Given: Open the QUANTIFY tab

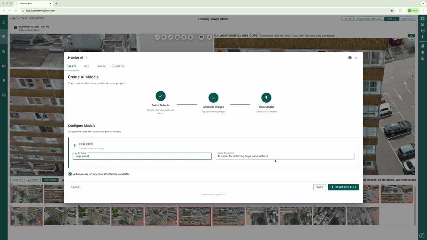Looking at the screenshot, I should (x=118, y=66).
